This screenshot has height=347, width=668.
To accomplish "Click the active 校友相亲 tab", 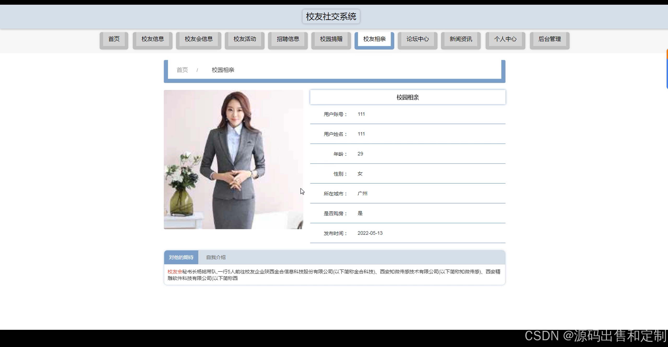I will point(374,39).
